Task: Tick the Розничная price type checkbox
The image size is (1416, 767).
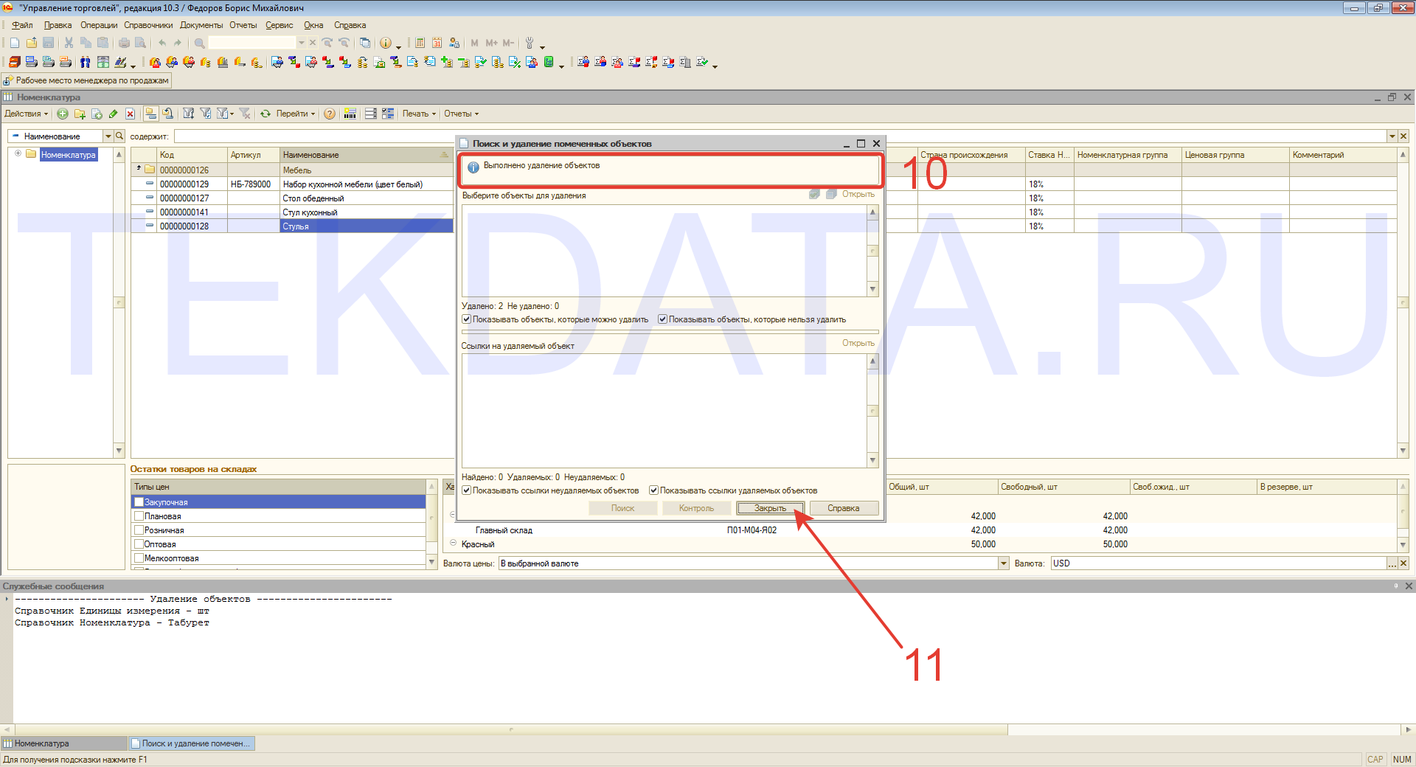Action: click(x=139, y=530)
